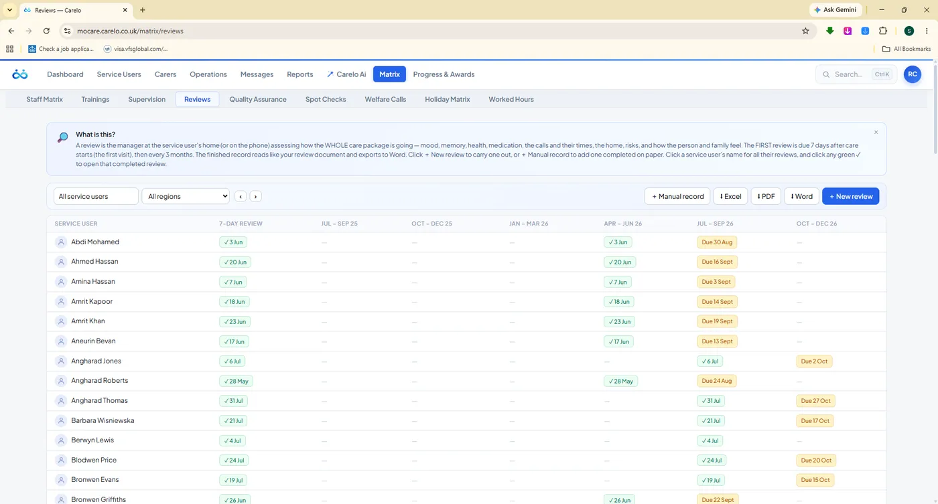Open 'Due 15 Oct' badge for Bronwen Evans
Image resolution: width=938 pixels, height=504 pixels.
815,480
